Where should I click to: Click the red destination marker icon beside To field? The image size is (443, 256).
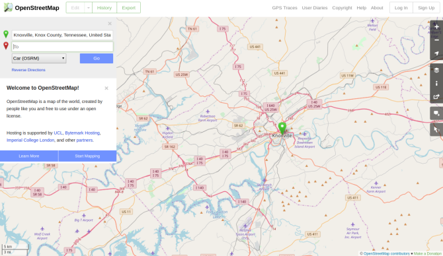coord(6,46)
